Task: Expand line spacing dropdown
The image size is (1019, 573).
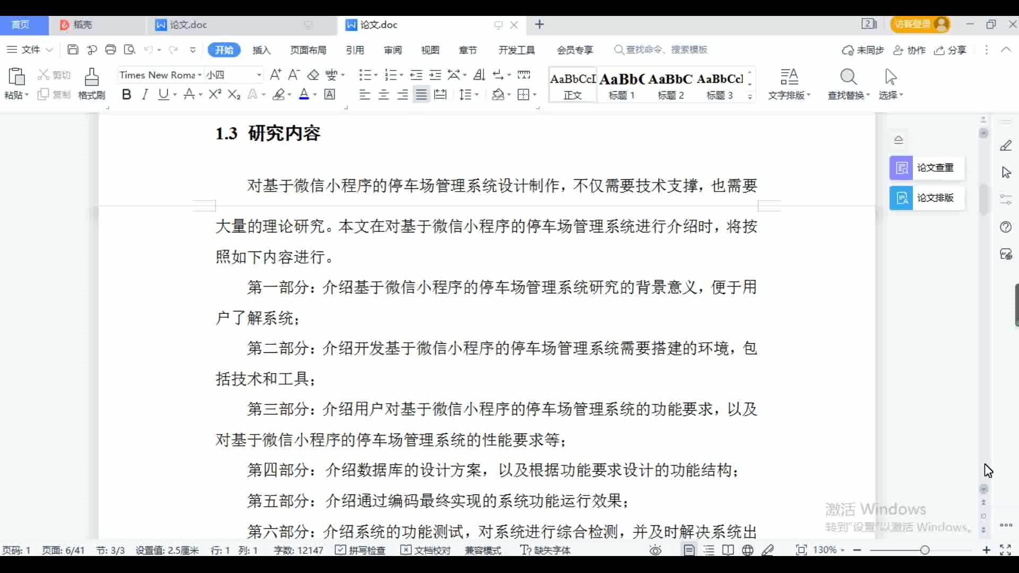Action: 477,95
